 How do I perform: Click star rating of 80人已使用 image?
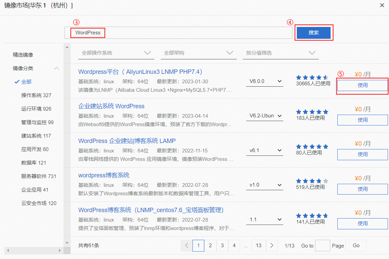click(312, 146)
